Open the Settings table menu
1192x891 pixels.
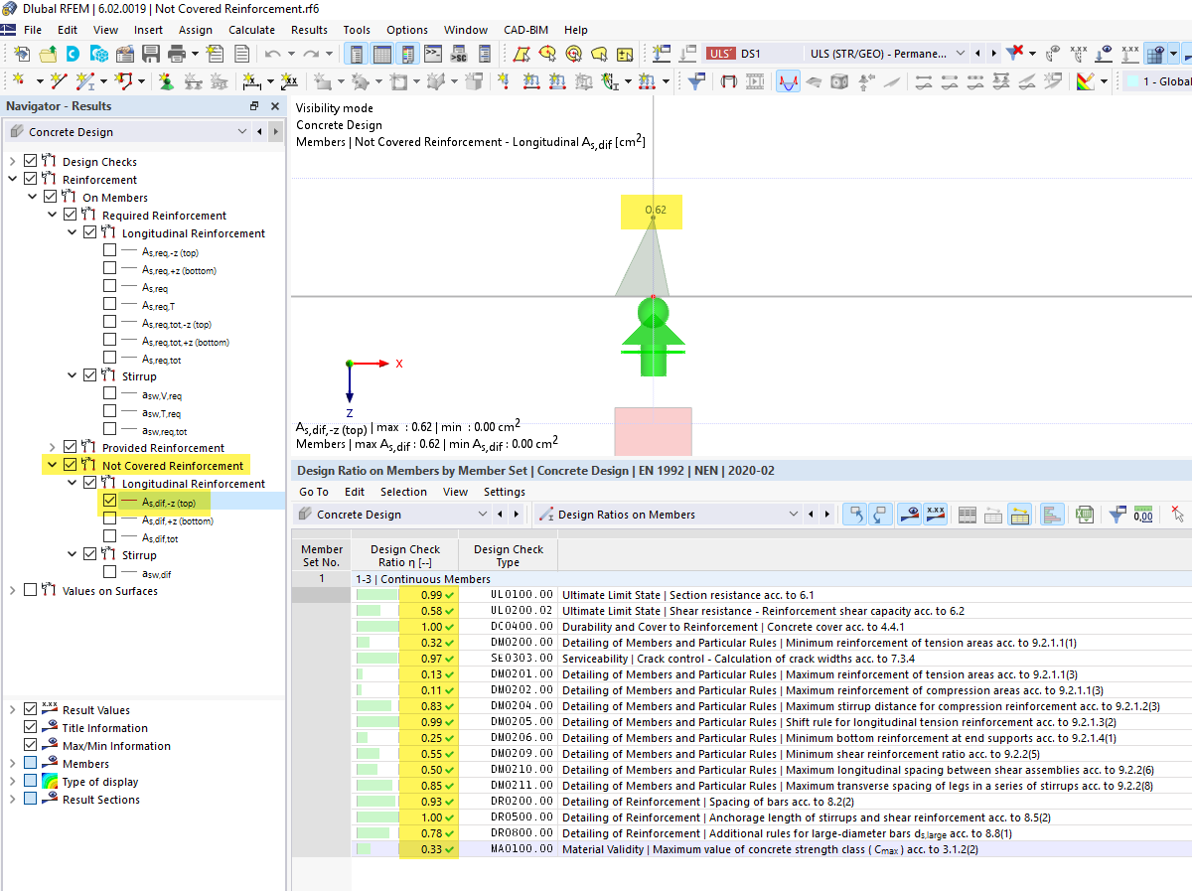pos(505,492)
